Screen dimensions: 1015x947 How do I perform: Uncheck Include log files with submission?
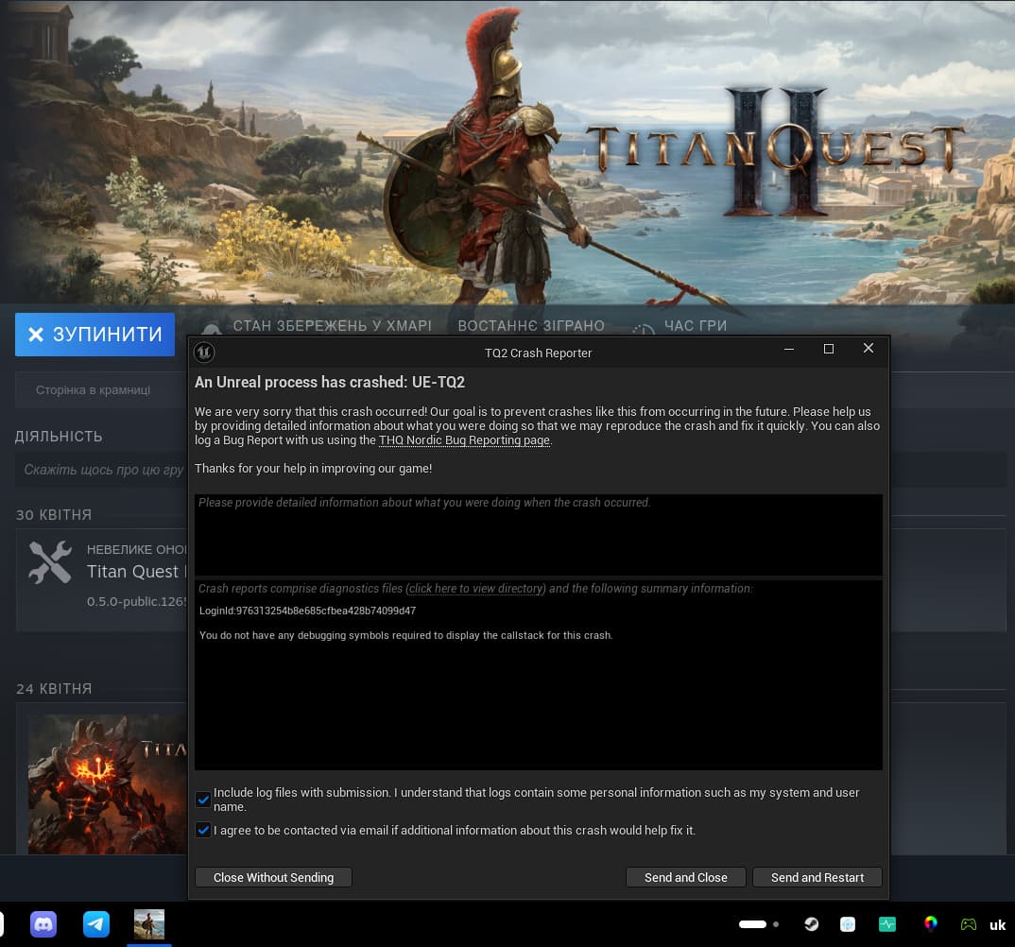[203, 800]
